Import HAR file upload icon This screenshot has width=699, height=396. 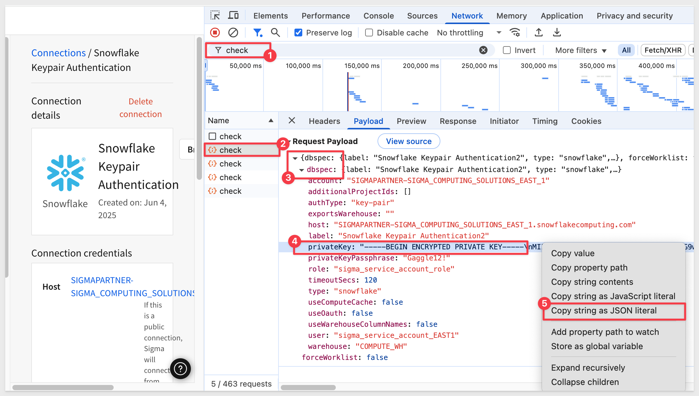(539, 33)
